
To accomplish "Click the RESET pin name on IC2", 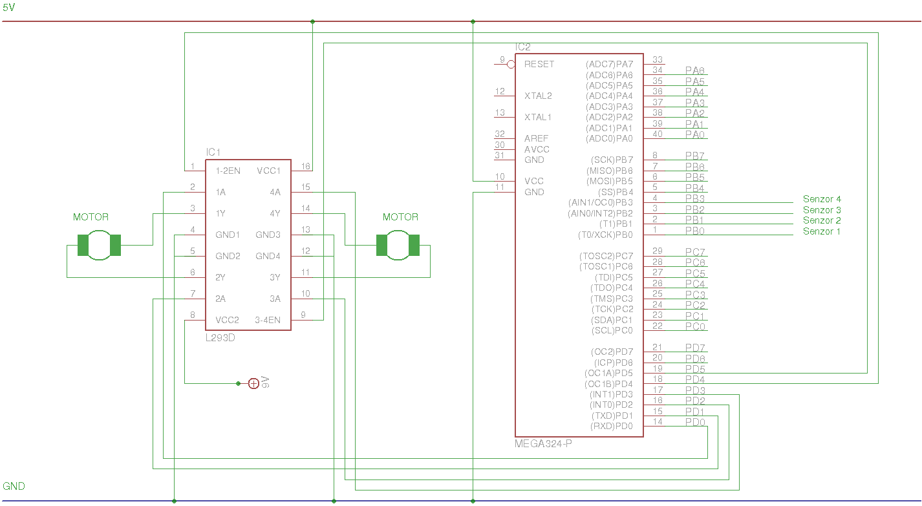I will pos(539,64).
